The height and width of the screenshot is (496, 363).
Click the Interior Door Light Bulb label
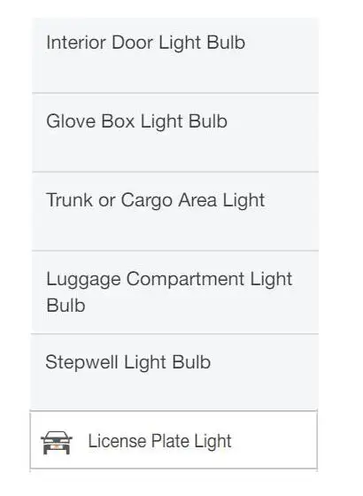[x=145, y=43]
